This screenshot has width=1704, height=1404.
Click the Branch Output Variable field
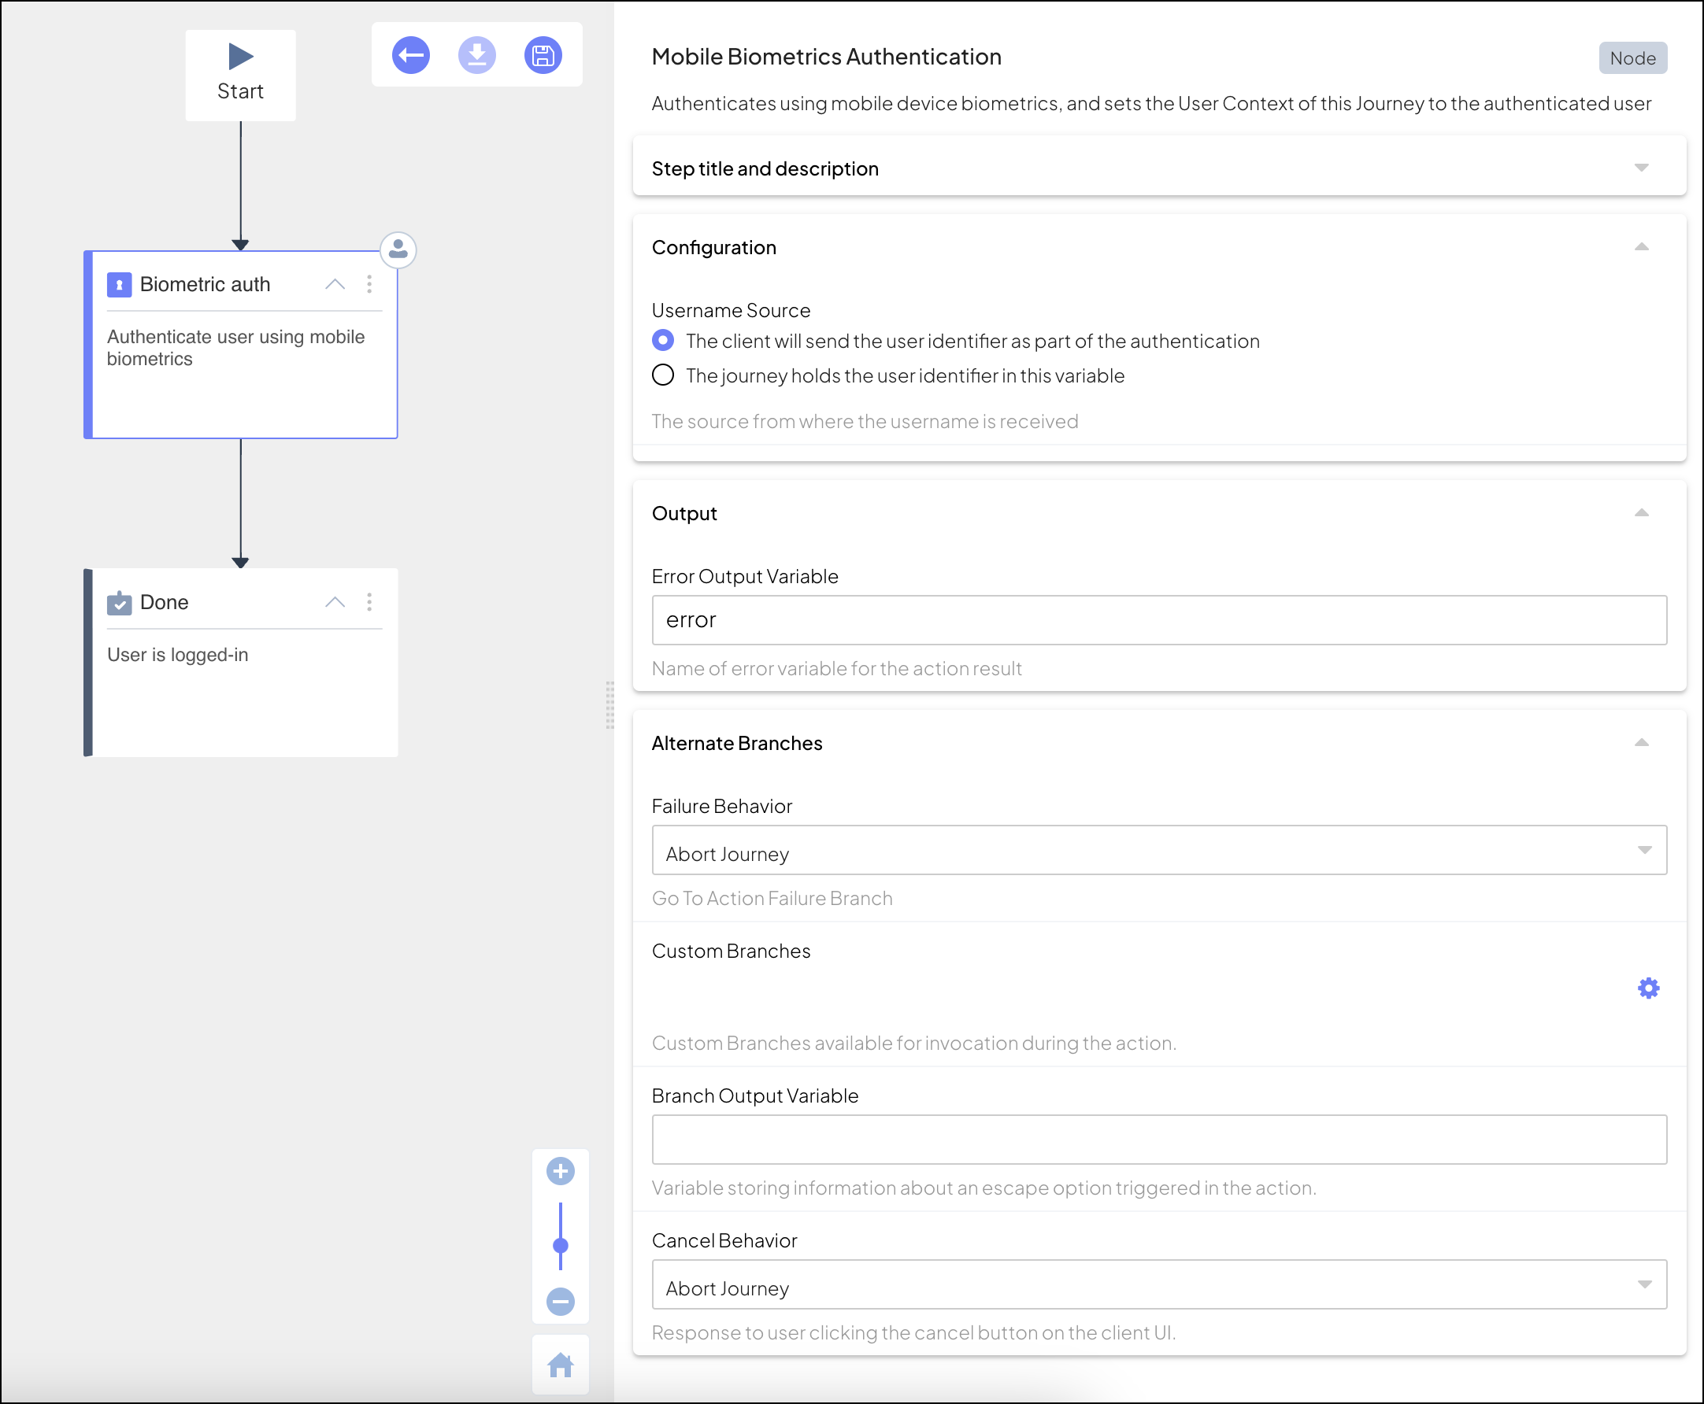pyautogui.click(x=1158, y=1140)
